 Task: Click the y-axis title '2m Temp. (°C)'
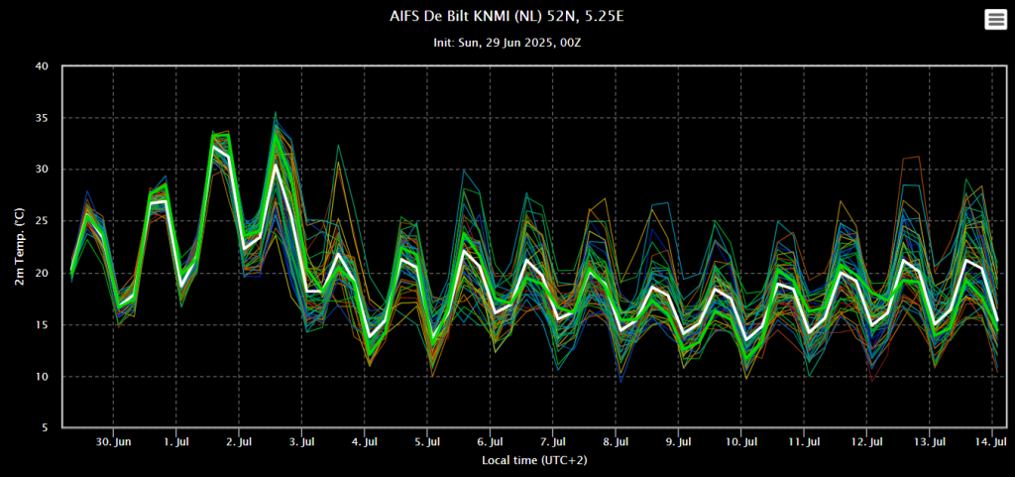coord(20,246)
